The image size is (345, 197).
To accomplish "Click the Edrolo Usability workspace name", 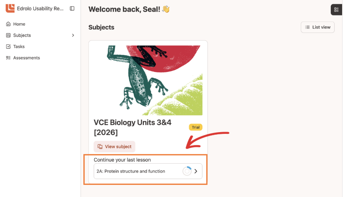I will point(41,8).
